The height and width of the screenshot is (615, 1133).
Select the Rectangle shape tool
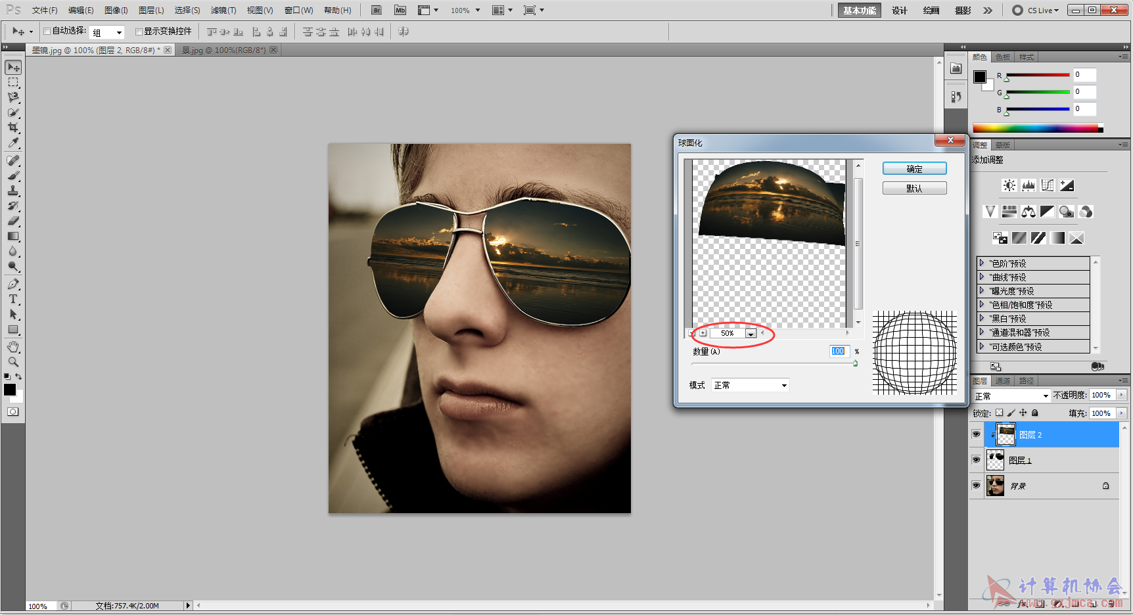pyautogui.click(x=13, y=329)
